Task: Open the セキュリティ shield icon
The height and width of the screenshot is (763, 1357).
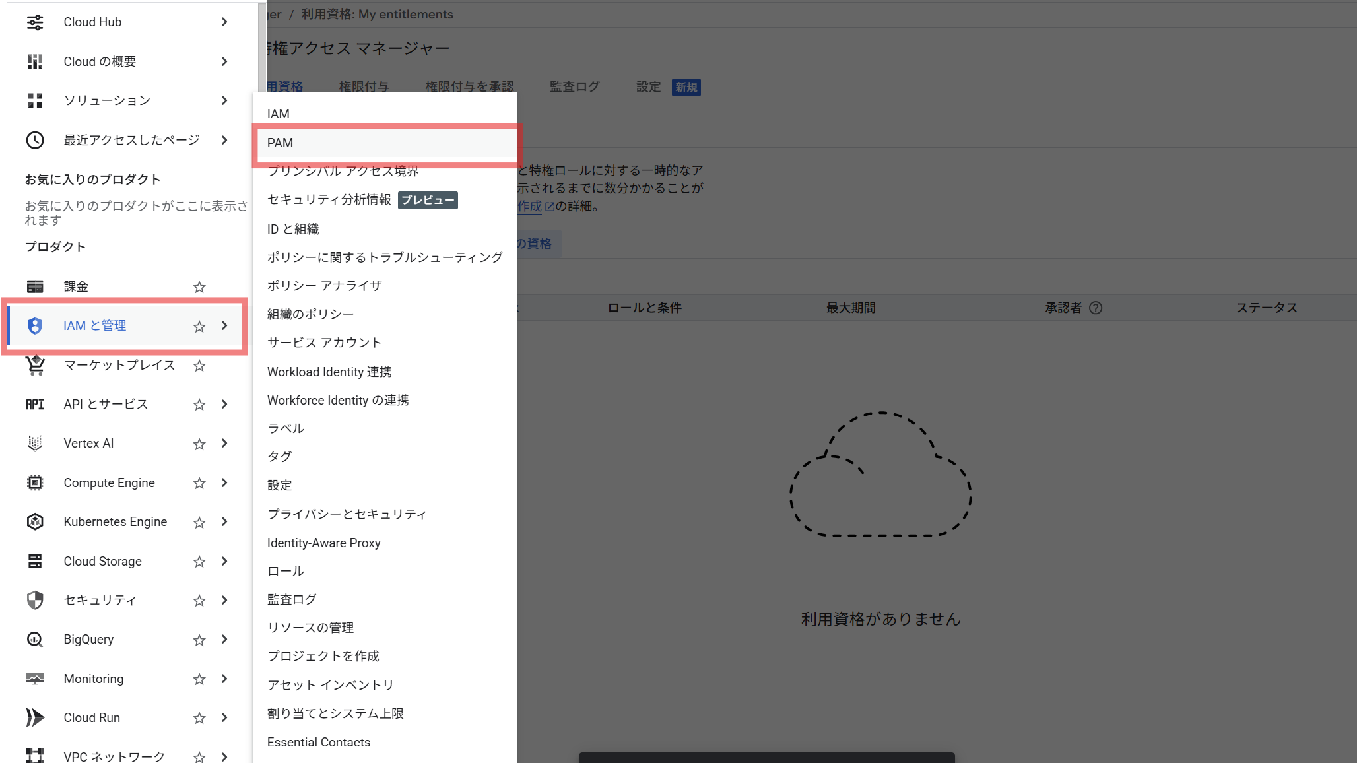Action: [x=35, y=600]
